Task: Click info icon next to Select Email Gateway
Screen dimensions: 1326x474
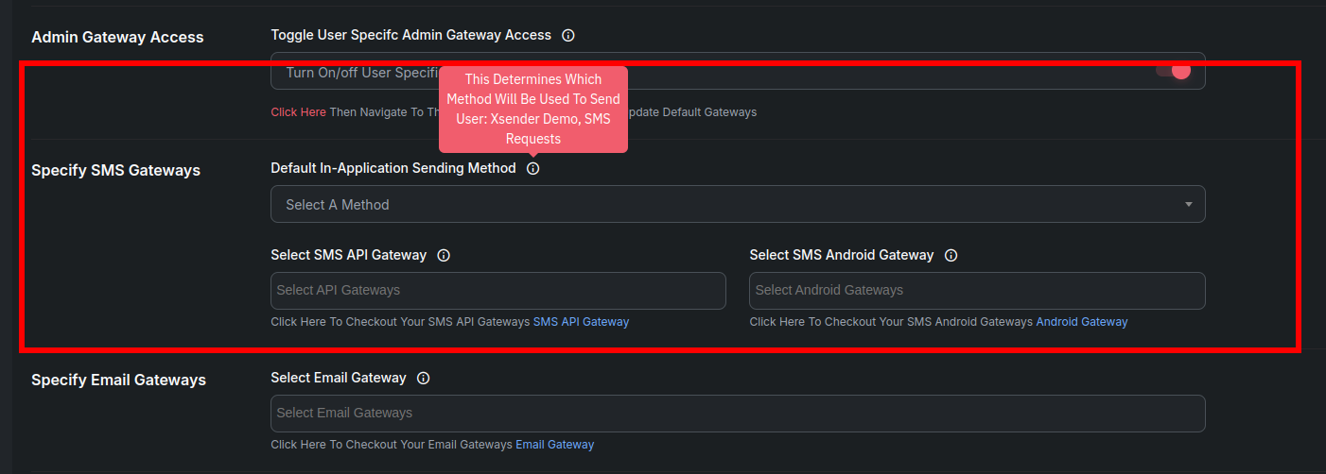Action: [x=424, y=378]
